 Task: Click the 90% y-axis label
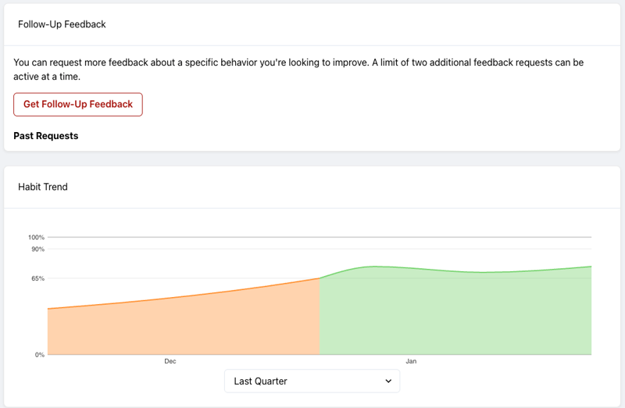point(37,249)
